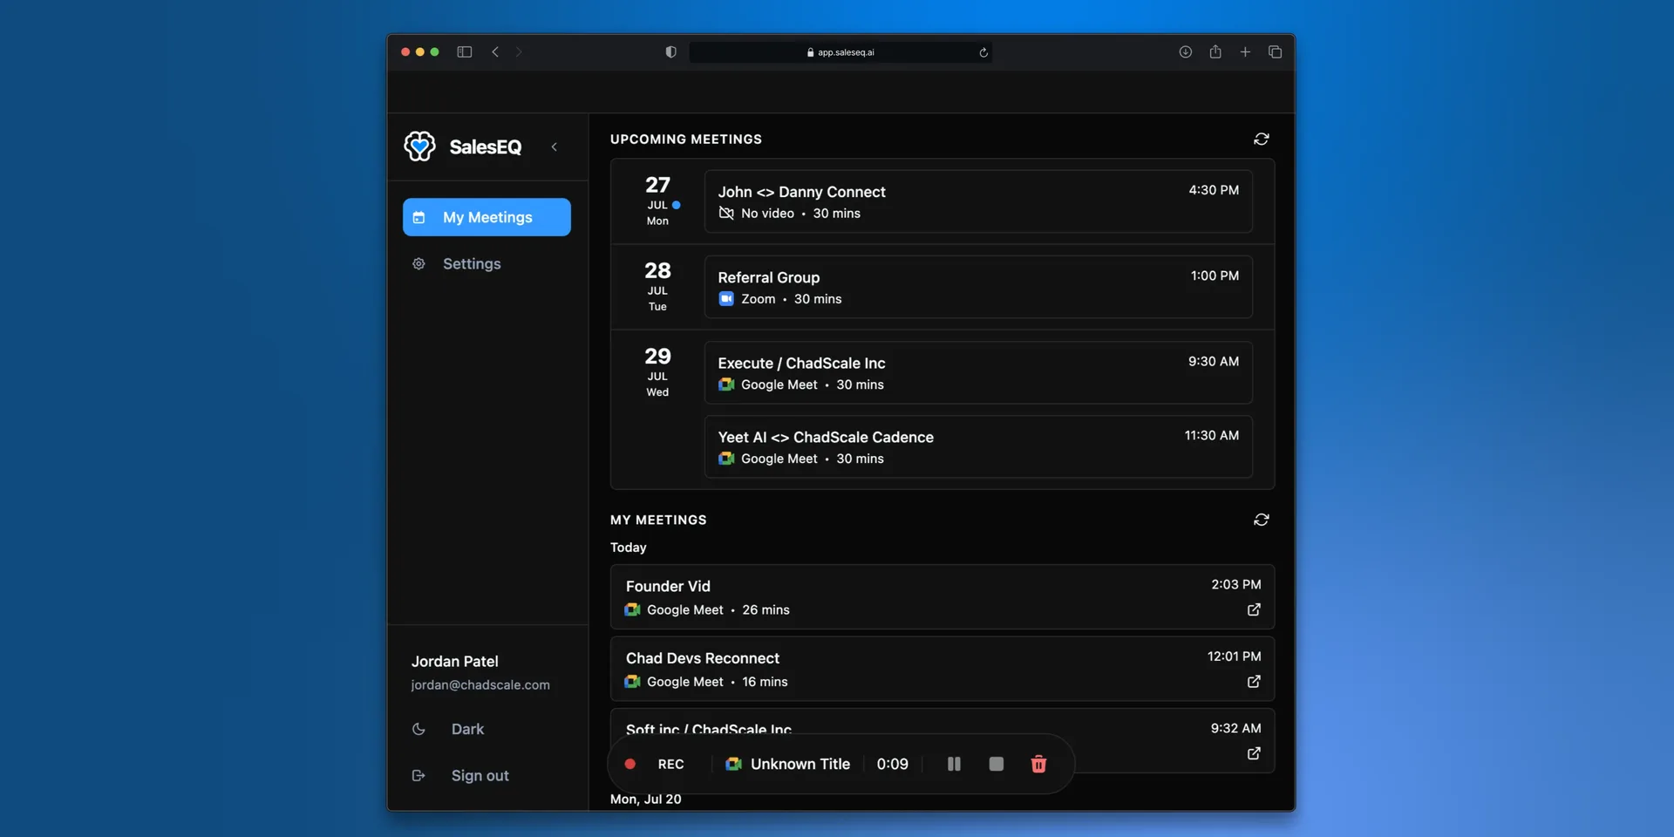
Task: Click the Google Meet icon on Founder Vid
Action: (x=633, y=609)
